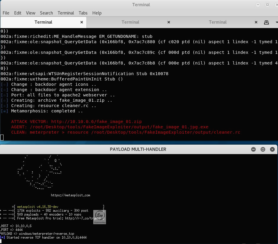Image resolution: width=278 pixels, height=244 pixels.
Task: Close the PAYLOAD MULTI-HANDLER window
Action: tap(272, 149)
